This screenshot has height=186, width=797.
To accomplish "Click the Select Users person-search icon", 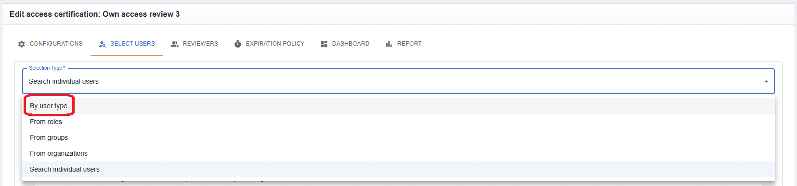I will coord(102,44).
